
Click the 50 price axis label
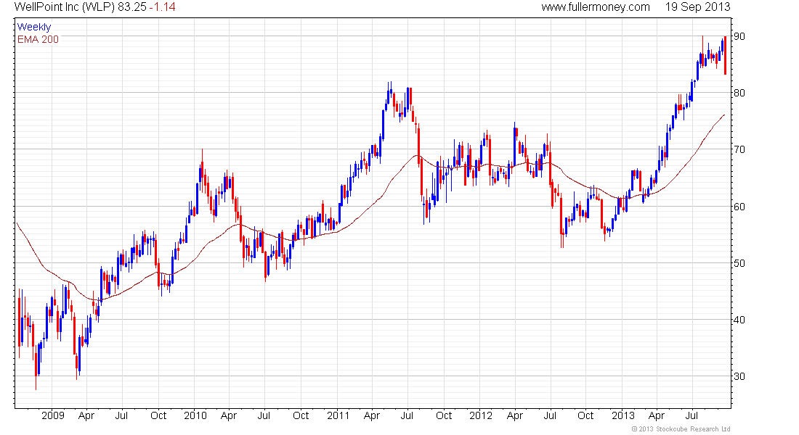(739, 263)
